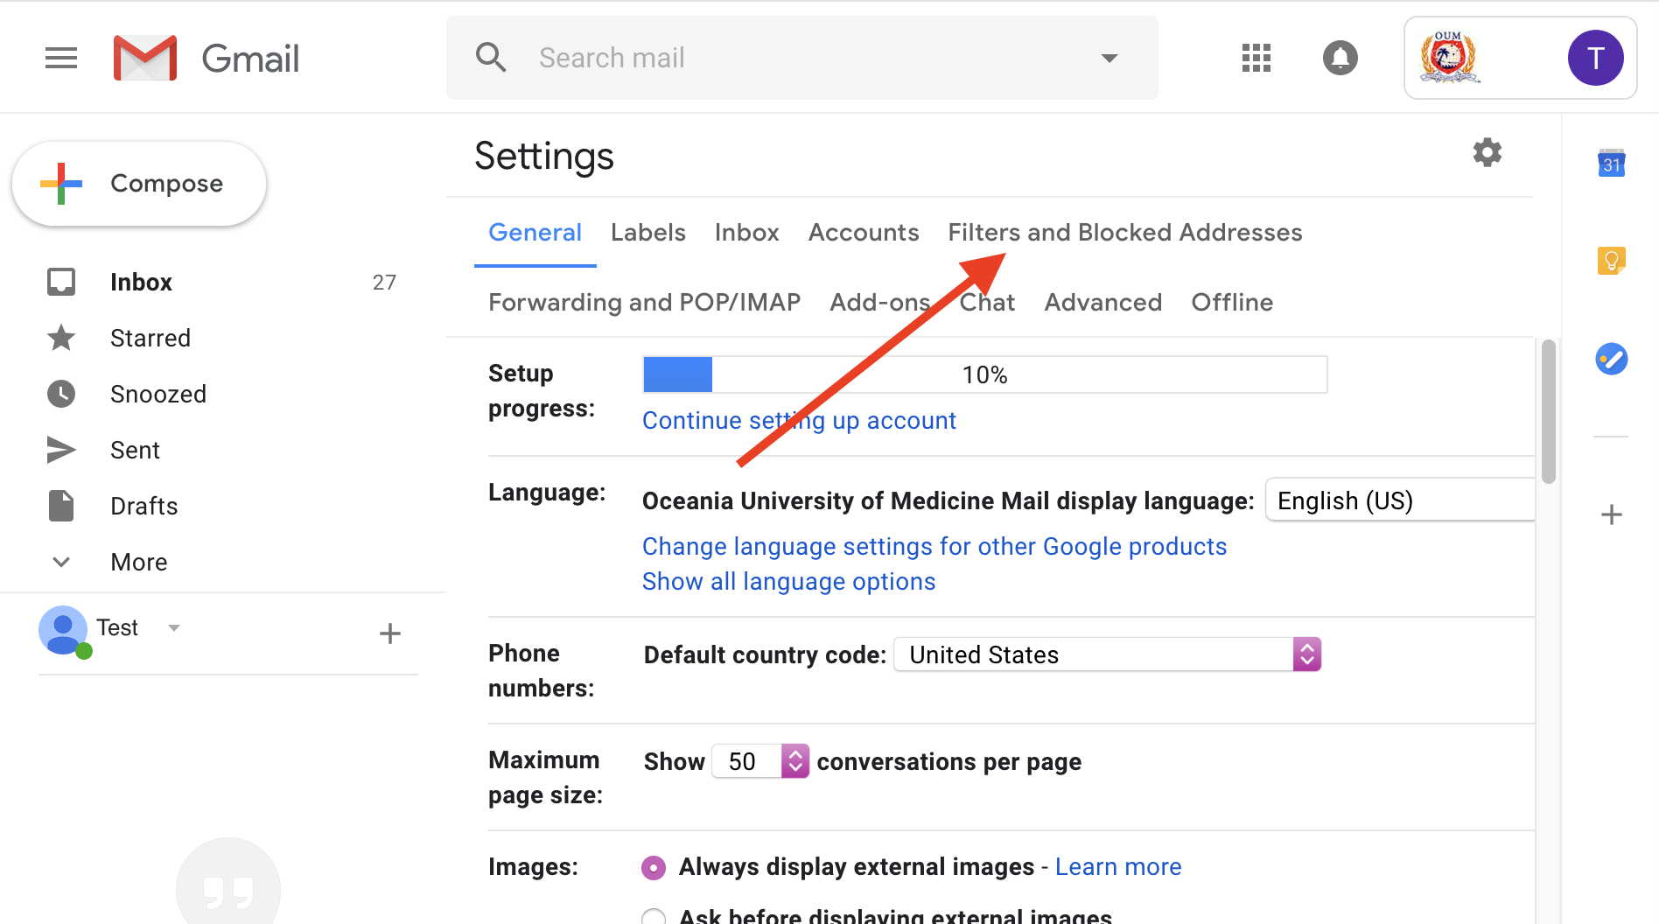This screenshot has height=924, width=1659.
Task: Click the Inbox tray icon
Action: (61, 282)
